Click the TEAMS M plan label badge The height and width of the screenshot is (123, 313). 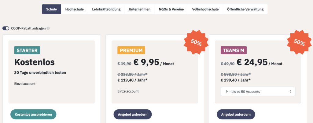tap(234, 50)
